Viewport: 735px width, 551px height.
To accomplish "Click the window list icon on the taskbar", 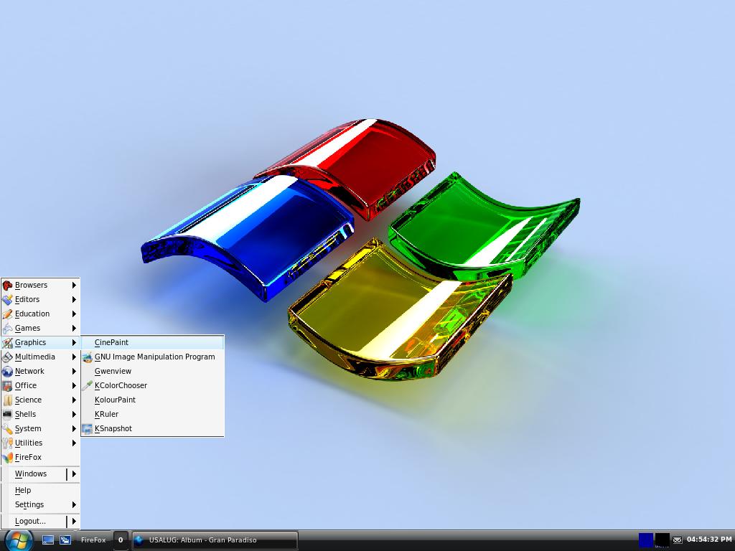I will pos(65,540).
